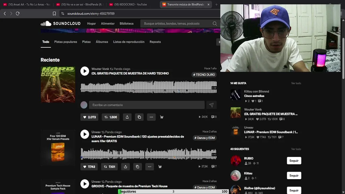The image size is (345, 194).
Task: Click buy icon on LUNAR track
Action: 160,167
